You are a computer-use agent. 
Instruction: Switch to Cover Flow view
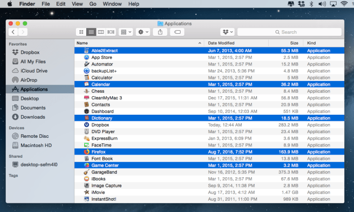(x=110, y=32)
